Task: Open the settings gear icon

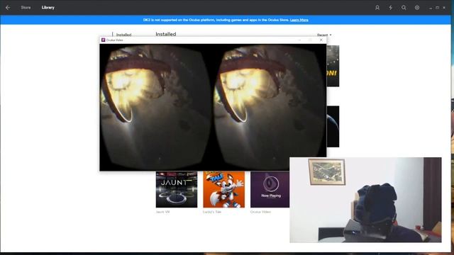Action: tap(417, 8)
